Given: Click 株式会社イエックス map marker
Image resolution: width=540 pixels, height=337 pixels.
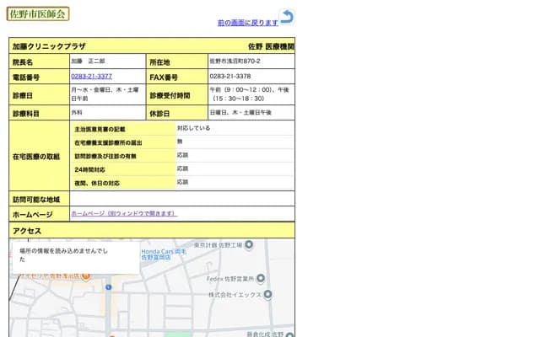Looking at the screenshot, I should pyautogui.click(x=267, y=294).
